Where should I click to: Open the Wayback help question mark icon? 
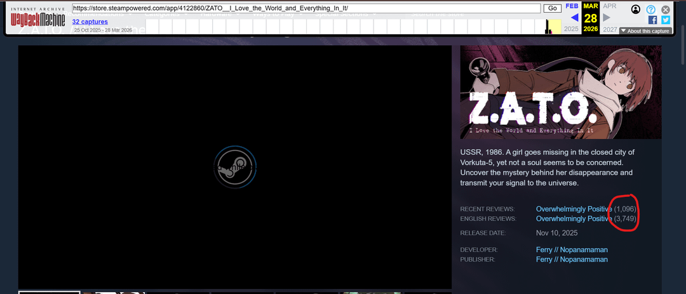click(651, 10)
